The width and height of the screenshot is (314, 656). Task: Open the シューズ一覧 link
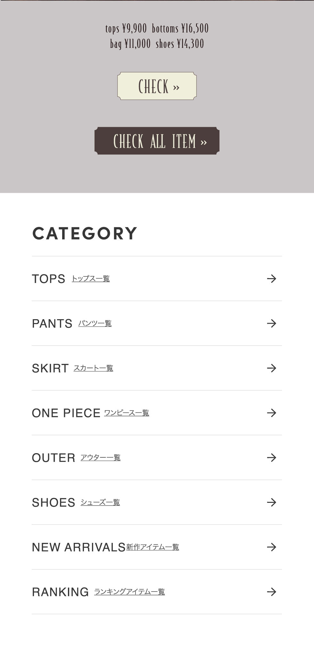pyautogui.click(x=100, y=502)
